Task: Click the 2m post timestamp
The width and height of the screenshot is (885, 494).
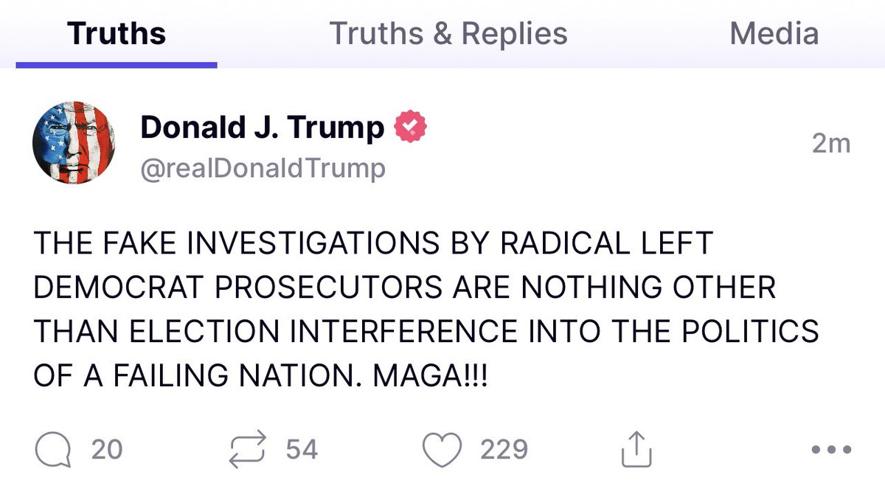Action: coord(831,144)
